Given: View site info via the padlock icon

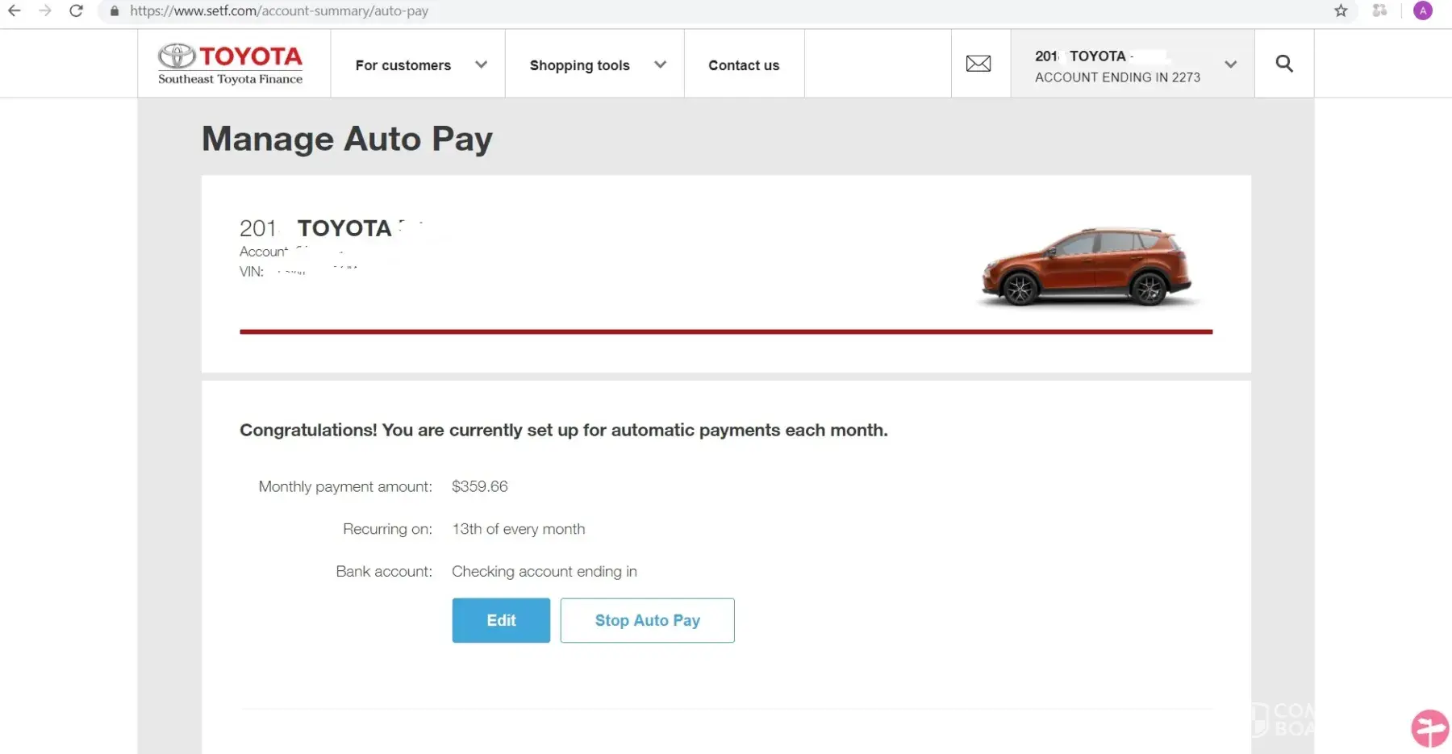Looking at the screenshot, I should click(x=115, y=11).
